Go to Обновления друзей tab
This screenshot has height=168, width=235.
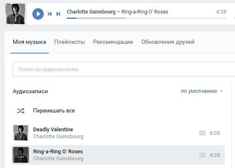tap(168, 42)
